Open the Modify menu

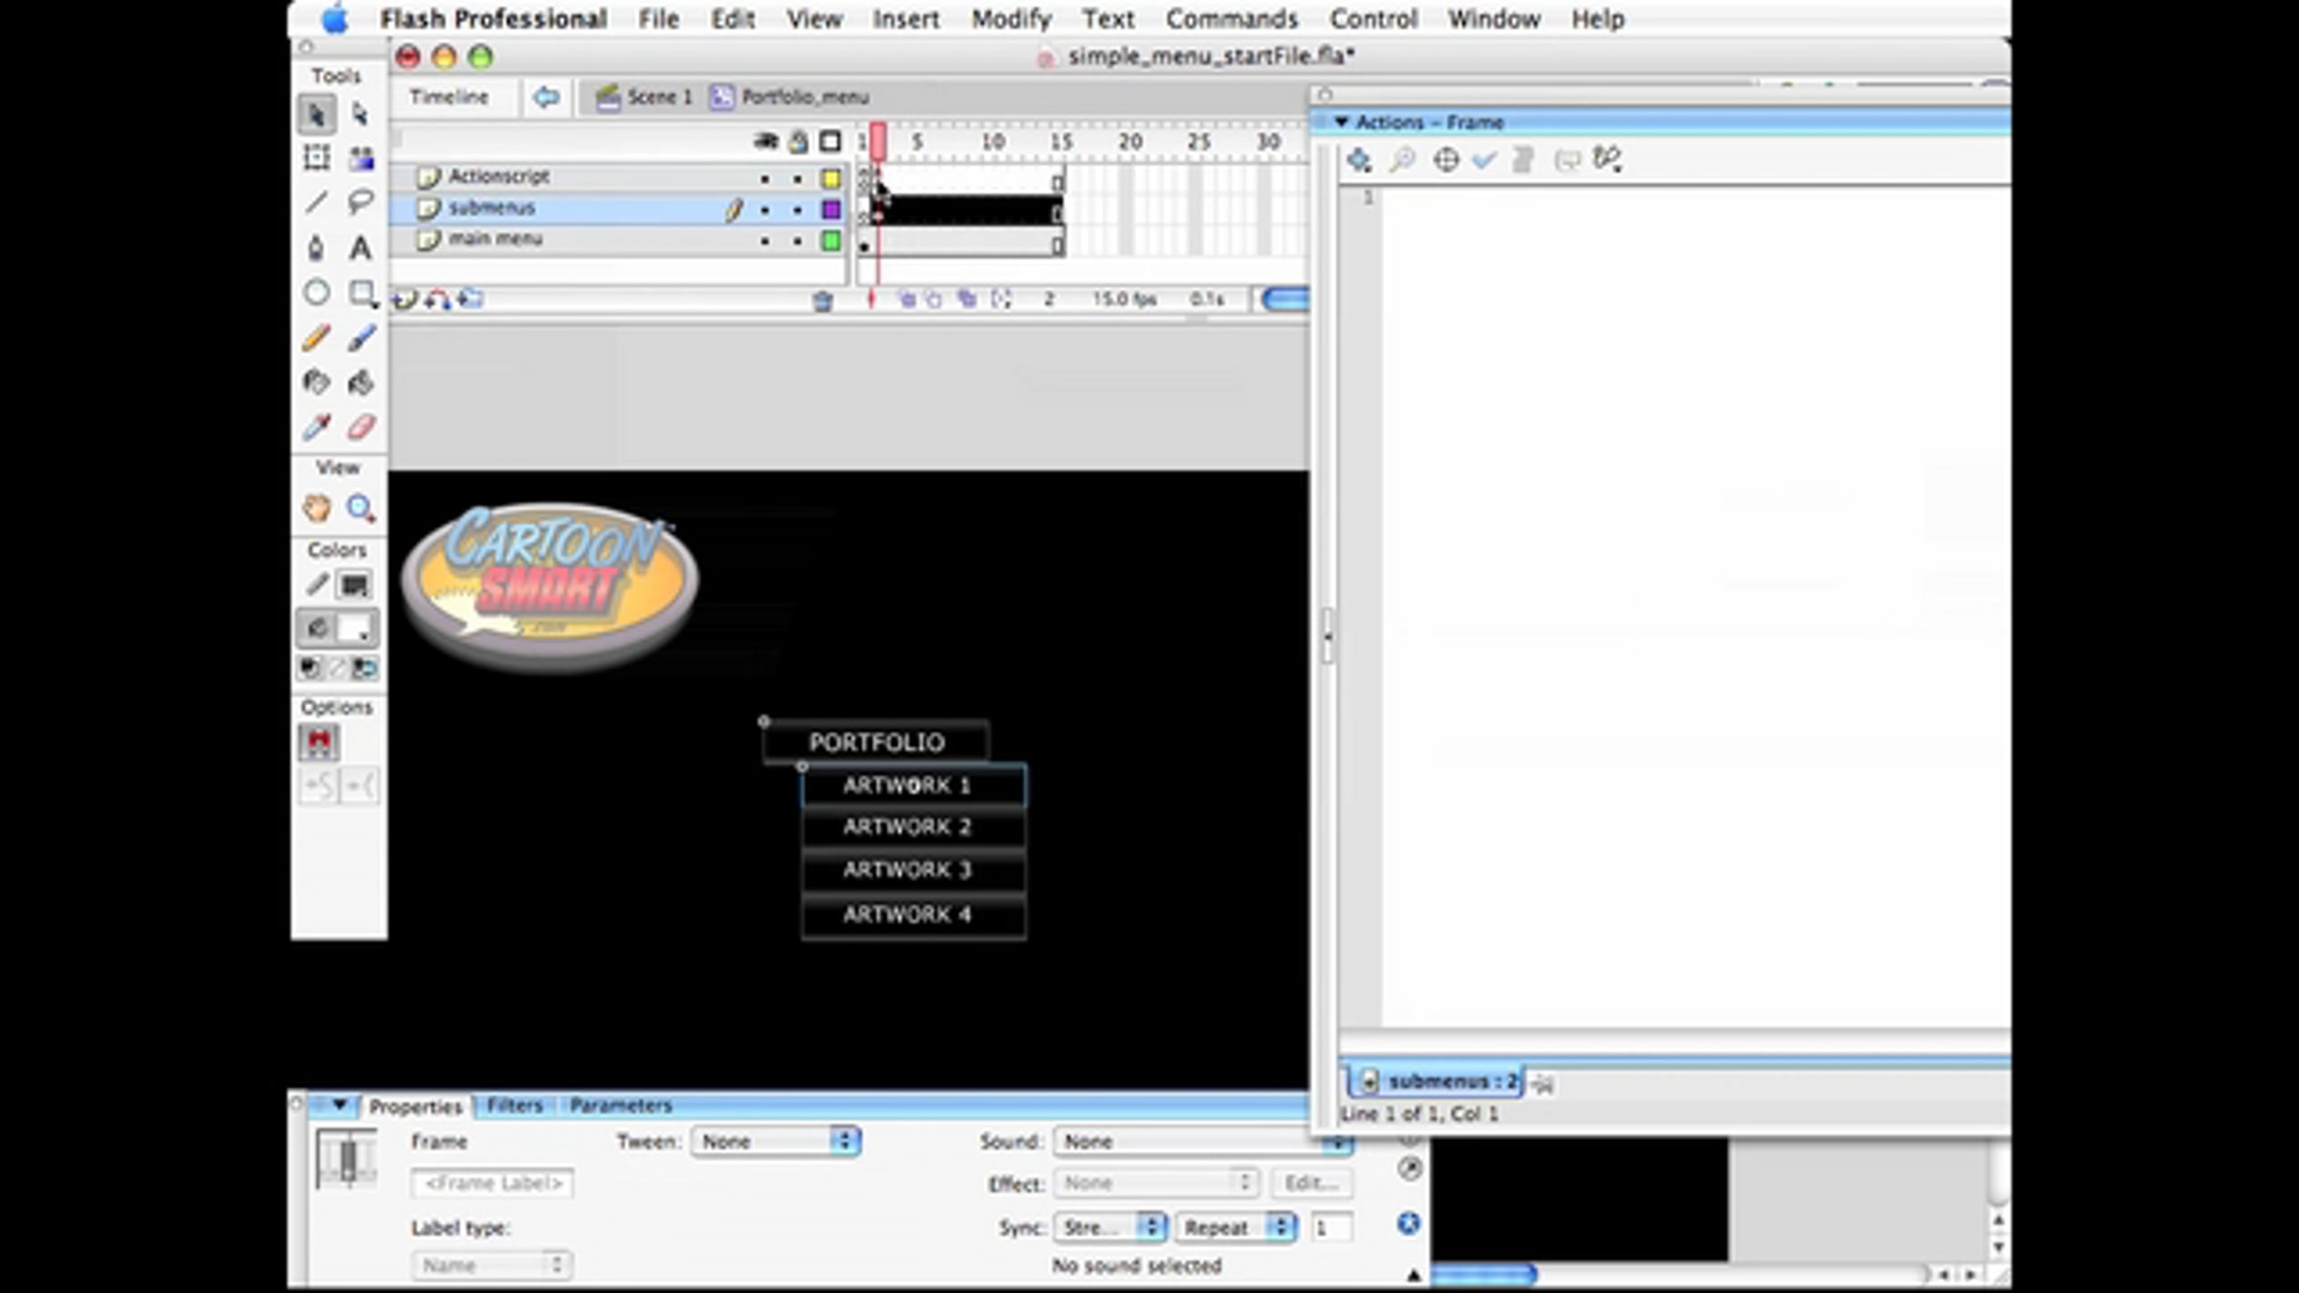(x=1011, y=18)
